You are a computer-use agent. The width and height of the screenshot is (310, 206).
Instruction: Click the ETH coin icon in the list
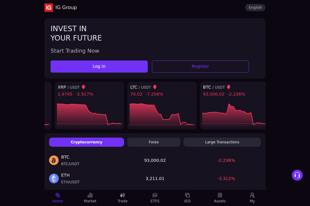pos(54,178)
